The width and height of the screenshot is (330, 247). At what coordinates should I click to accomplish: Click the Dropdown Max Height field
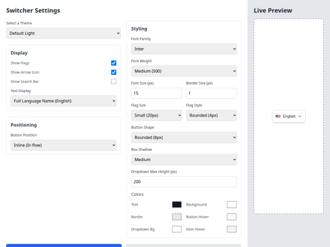coord(184,182)
